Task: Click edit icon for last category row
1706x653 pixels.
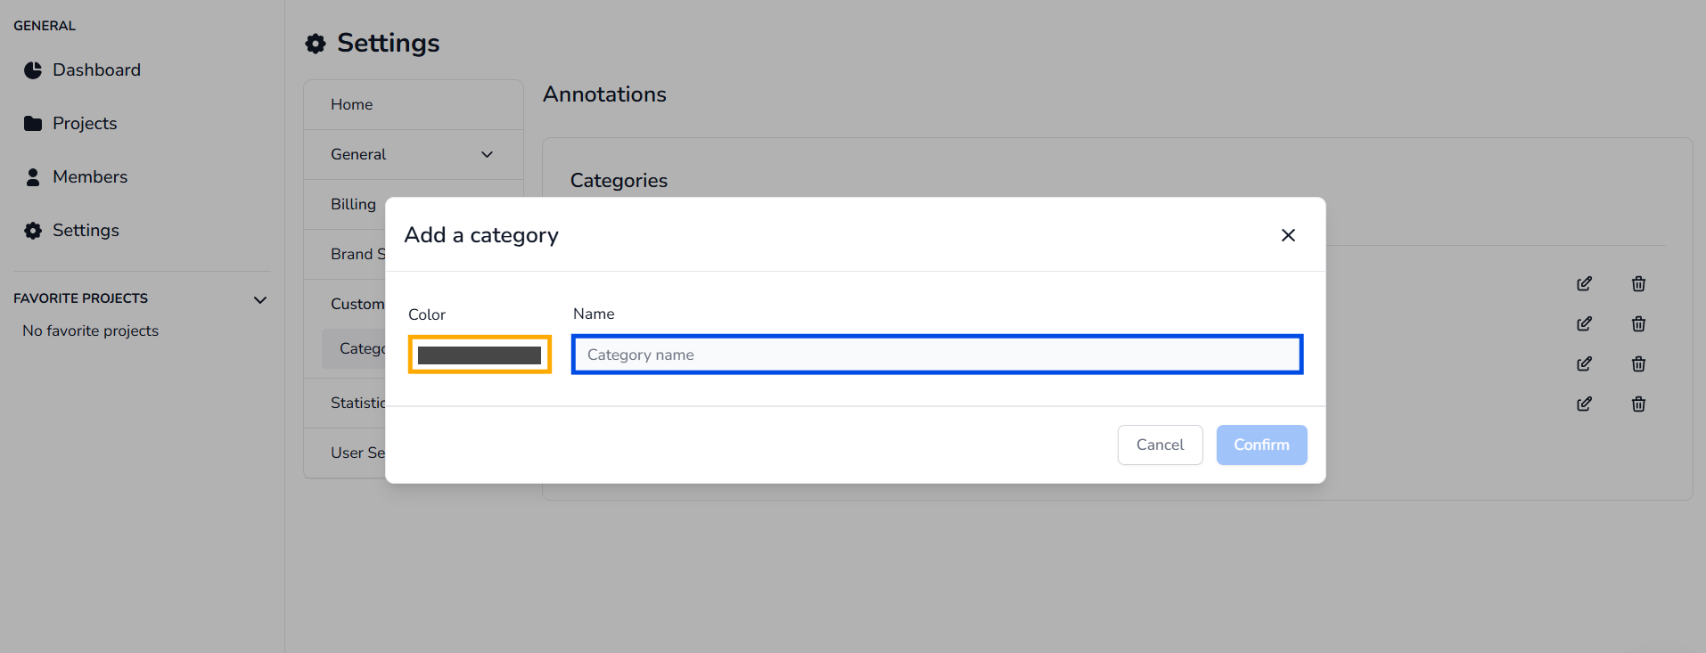Action: 1584,404
